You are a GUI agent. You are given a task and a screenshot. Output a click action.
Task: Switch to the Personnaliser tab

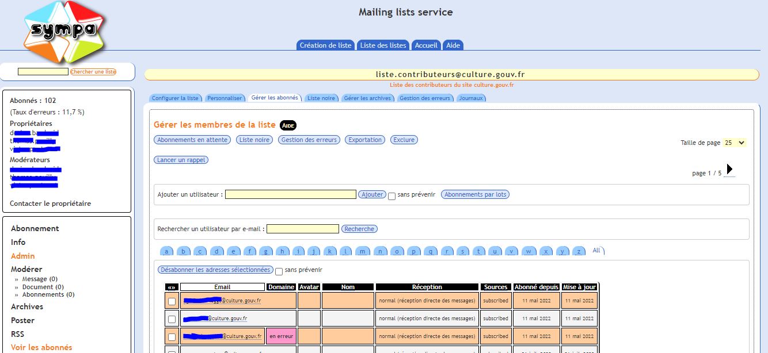point(225,98)
